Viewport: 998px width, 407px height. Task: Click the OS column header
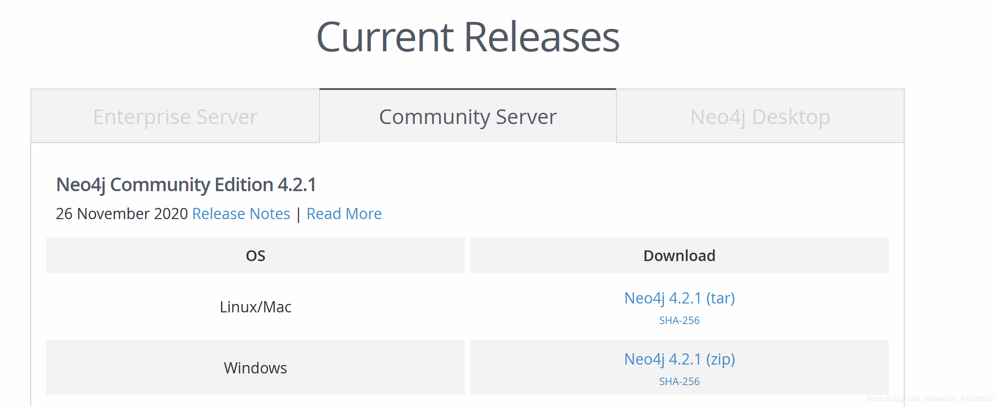pos(255,255)
